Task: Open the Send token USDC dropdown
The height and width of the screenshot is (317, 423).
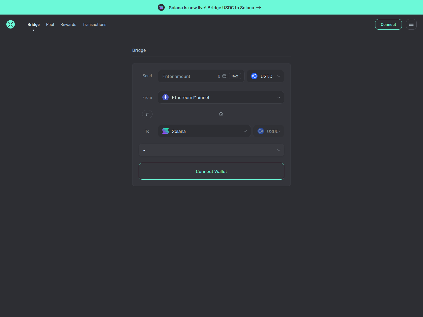Action: pos(265,76)
